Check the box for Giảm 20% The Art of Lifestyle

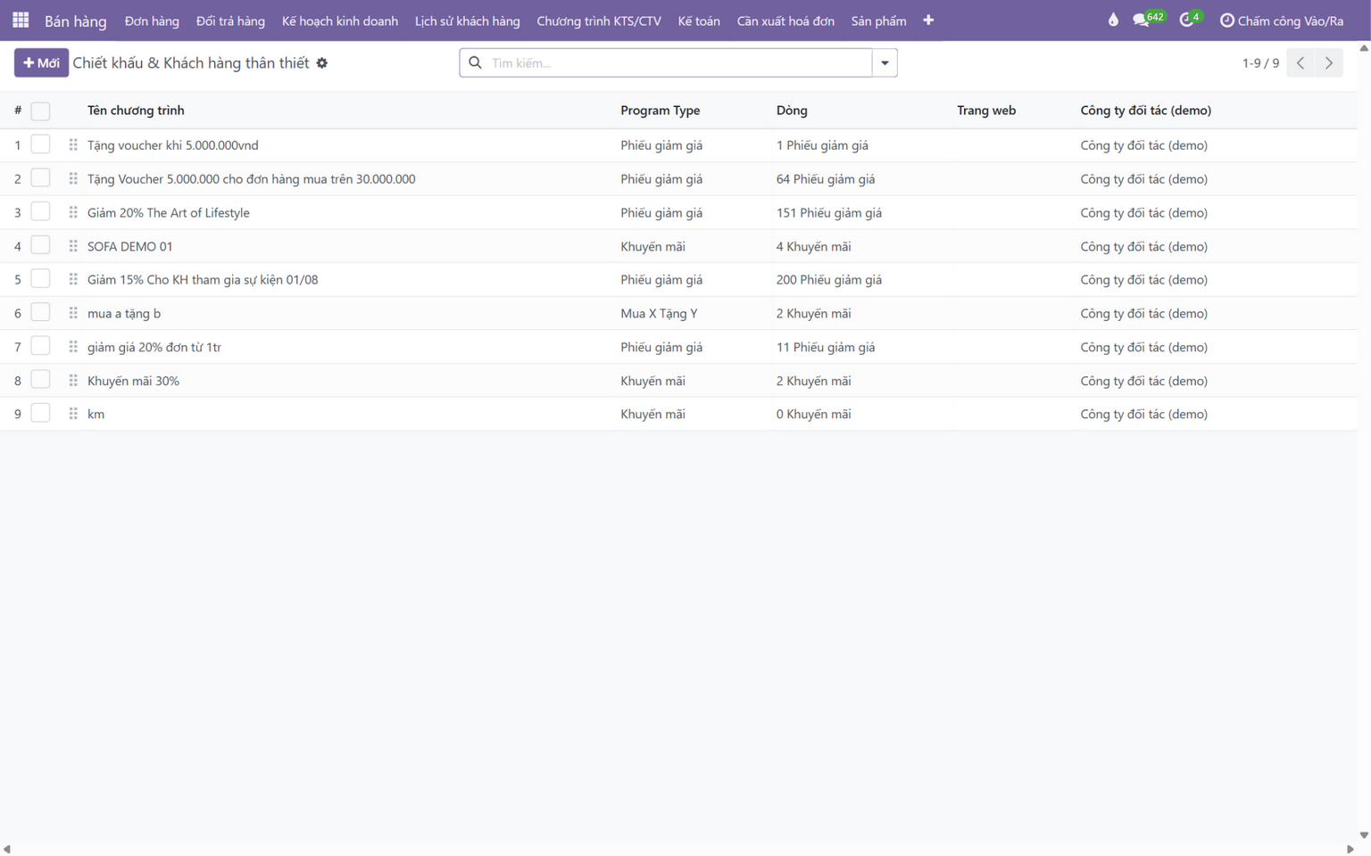tap(40, 212)
